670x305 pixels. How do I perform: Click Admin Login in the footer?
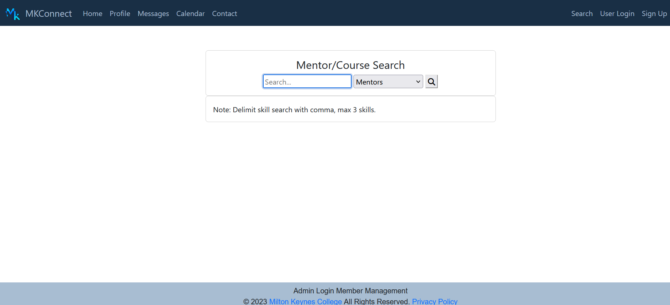coord(314,291)
